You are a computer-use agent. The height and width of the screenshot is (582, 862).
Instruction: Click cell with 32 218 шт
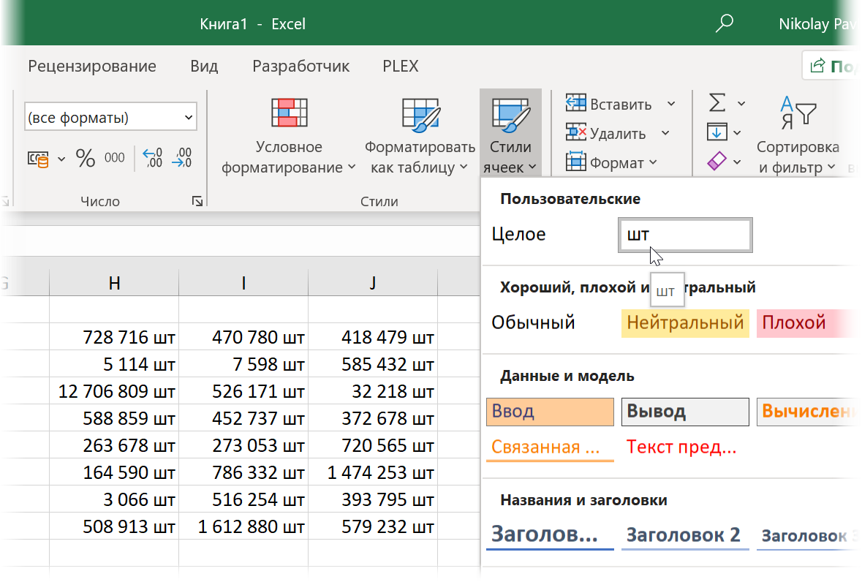click(x=373, y=390)
